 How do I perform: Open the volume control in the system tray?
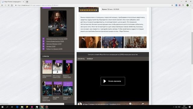click(176, 107)
